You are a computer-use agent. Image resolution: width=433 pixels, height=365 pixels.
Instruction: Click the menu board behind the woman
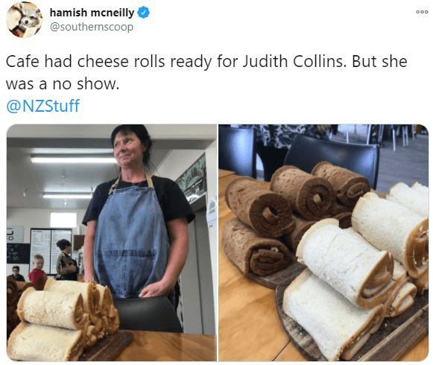[x=51, y=251]
